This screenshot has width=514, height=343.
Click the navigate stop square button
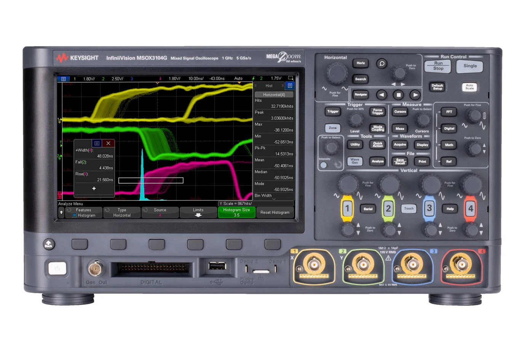398,95
